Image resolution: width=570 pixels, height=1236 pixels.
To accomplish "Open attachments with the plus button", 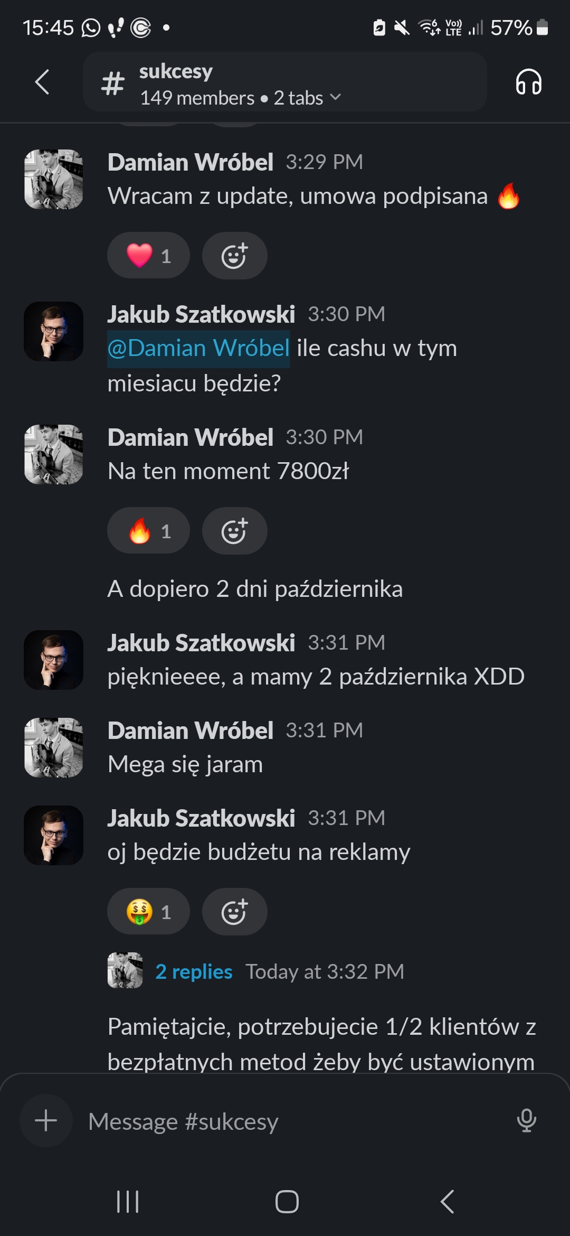I will point(46,1120).
